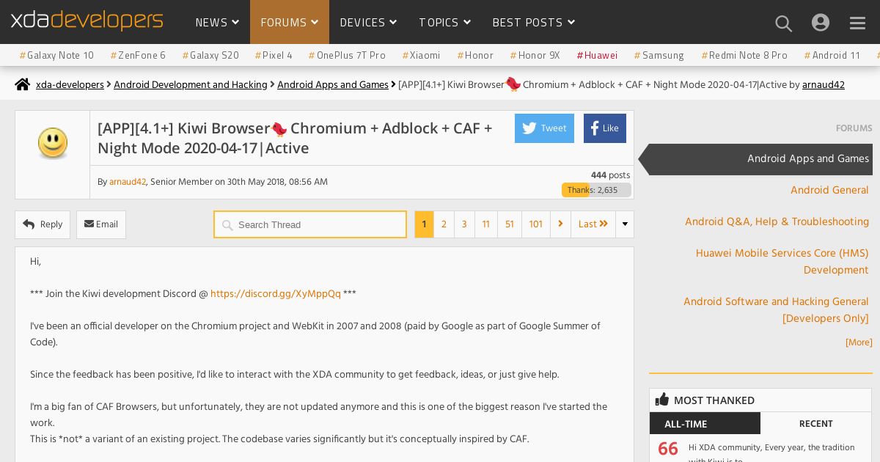
Task: Go to page 3 of thread
Action: (464, 224)
